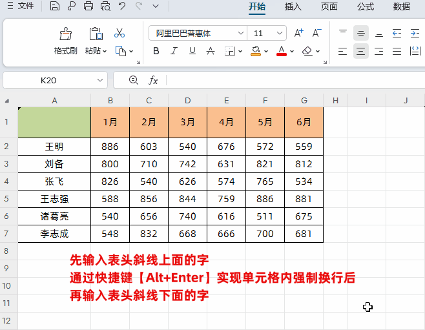
Task: Click the Save icon in quick toolbar
Action: [x=55, y=6]
